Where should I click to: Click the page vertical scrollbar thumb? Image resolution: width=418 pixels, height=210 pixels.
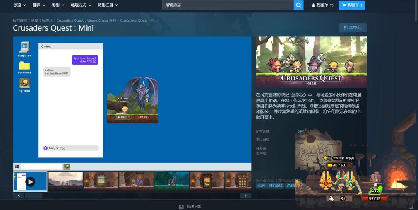416,11
